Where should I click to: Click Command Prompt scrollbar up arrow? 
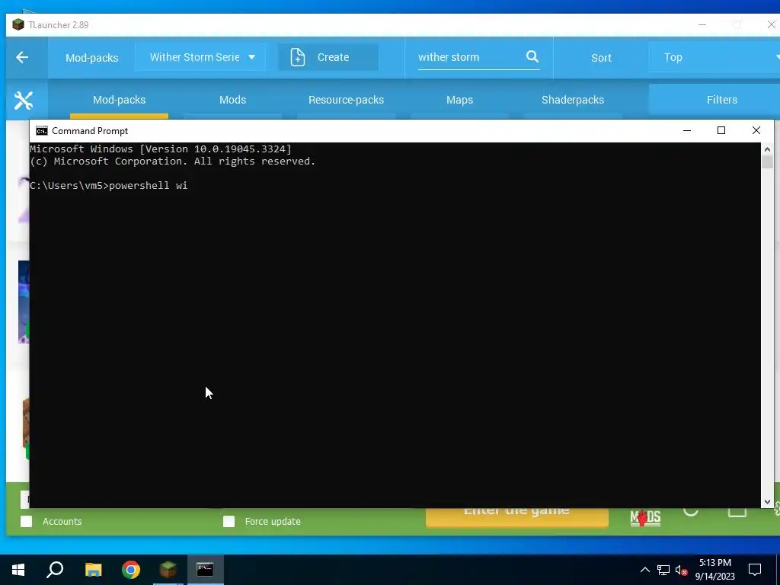click(x=767, y=149)
